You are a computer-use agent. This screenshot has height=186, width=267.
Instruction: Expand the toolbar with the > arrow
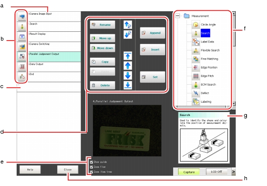tap(233, 172)
